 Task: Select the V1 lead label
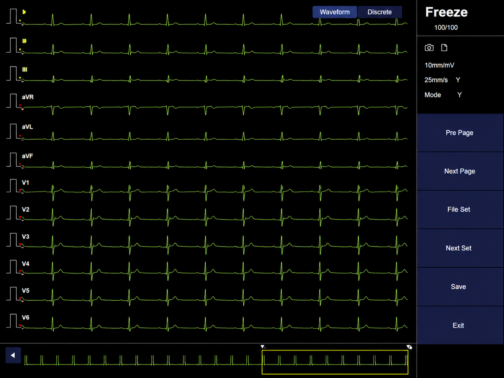(25, 182)
